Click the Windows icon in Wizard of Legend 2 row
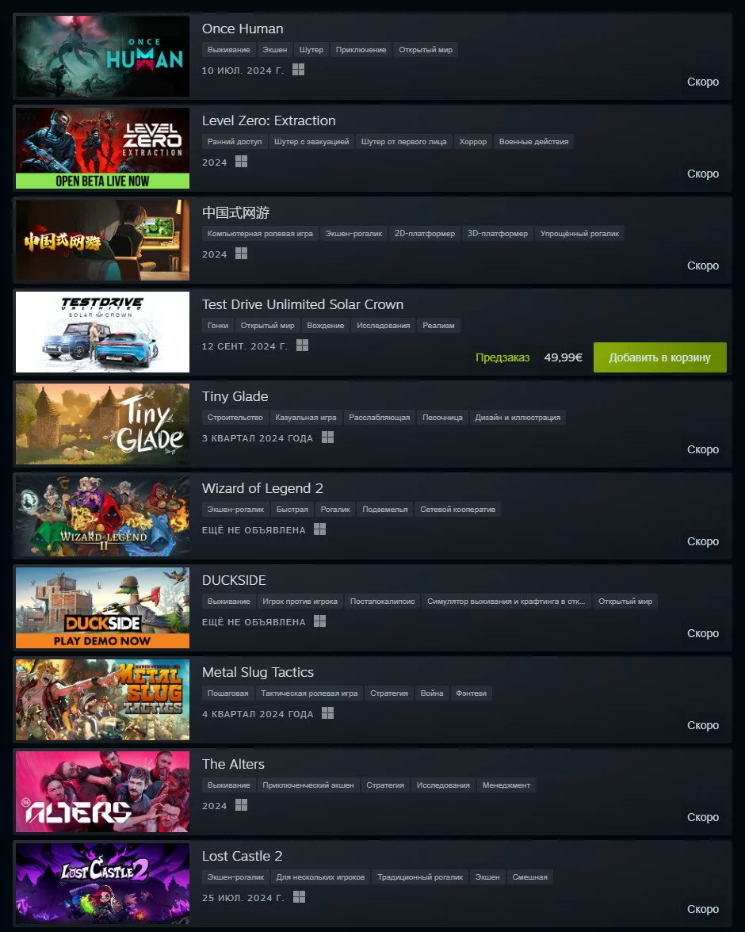 [320, 529]
